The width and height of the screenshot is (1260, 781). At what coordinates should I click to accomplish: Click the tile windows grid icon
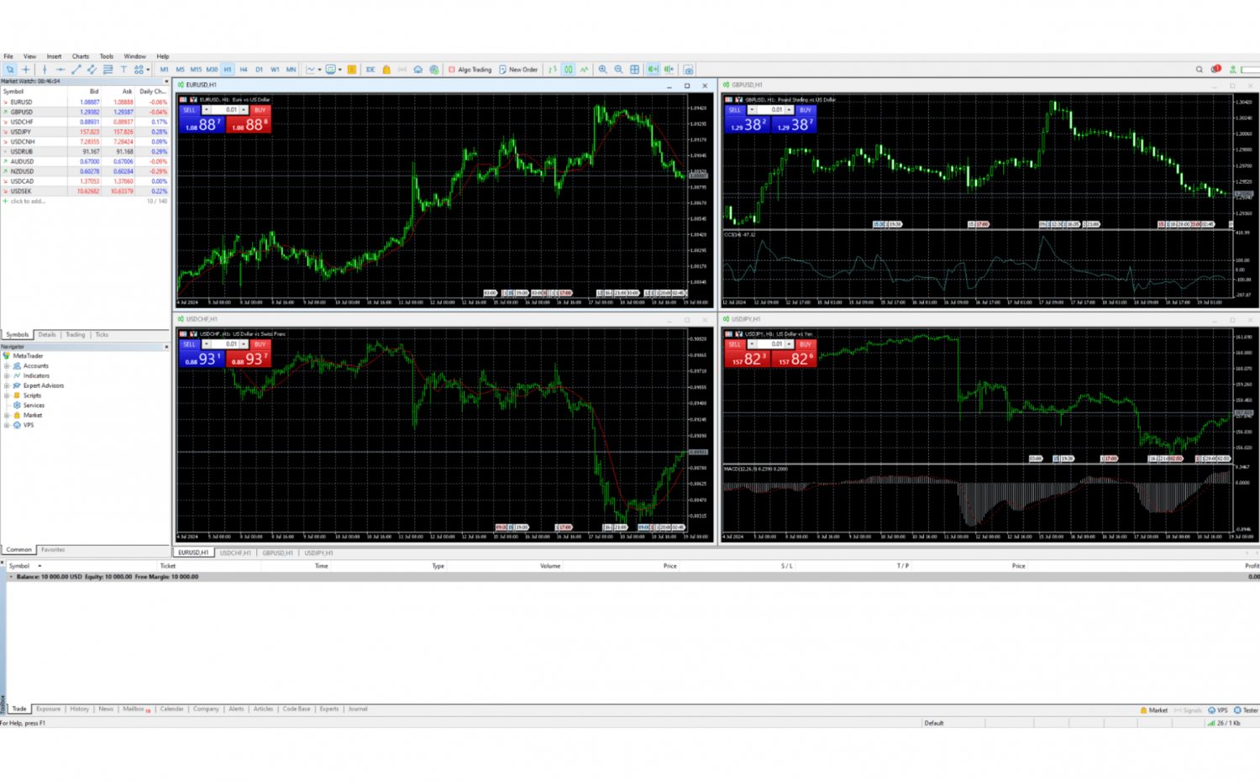point(635,70)
